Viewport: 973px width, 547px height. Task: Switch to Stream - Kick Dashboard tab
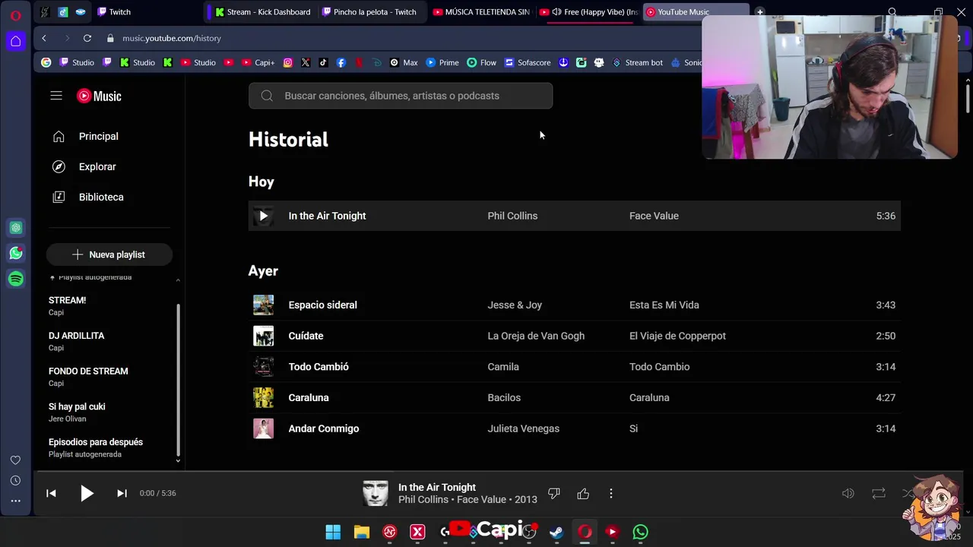[262, 12]
